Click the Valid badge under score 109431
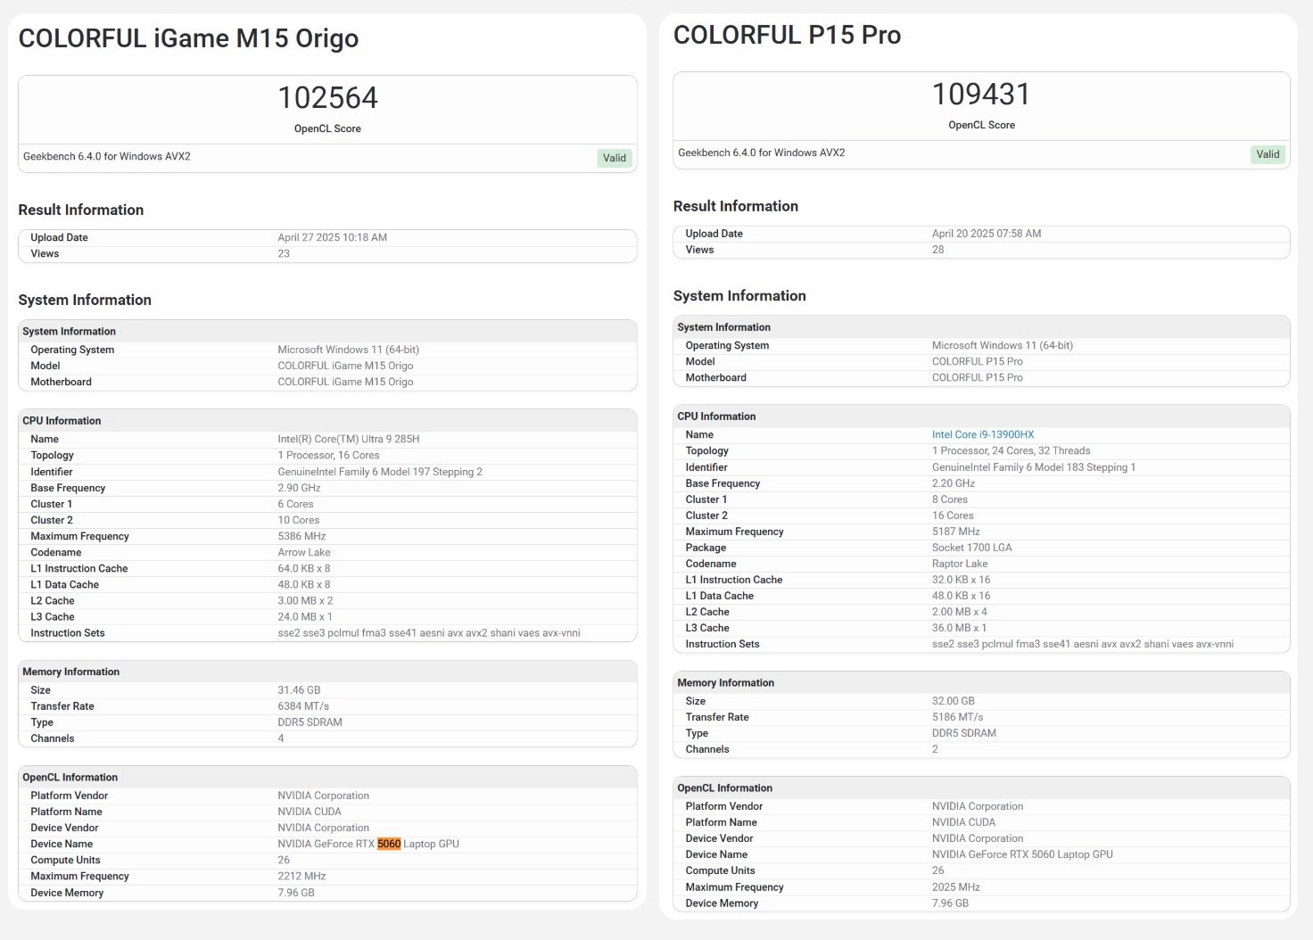 tap(1268, 154)
